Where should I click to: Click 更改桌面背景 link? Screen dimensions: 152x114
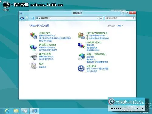coord(92,48)
